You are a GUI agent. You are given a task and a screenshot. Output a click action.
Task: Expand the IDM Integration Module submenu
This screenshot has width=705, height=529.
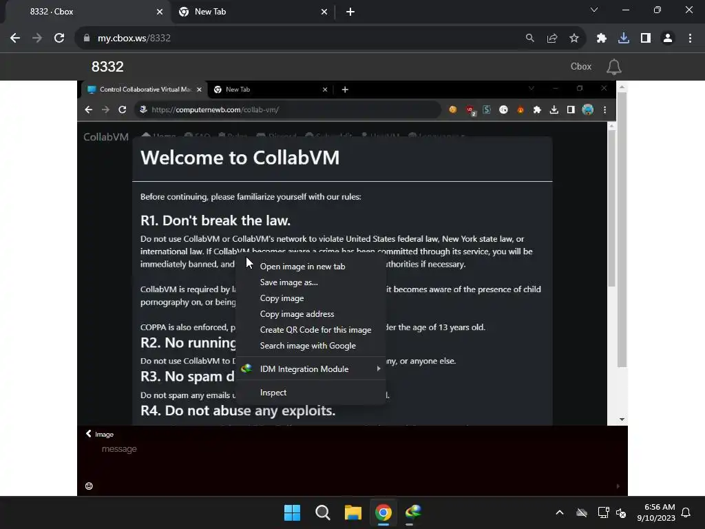click(311, 369)
